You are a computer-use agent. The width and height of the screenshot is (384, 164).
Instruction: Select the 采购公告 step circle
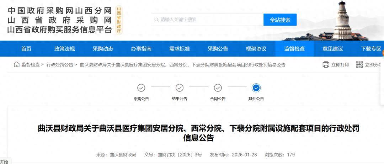coord(141,88)
